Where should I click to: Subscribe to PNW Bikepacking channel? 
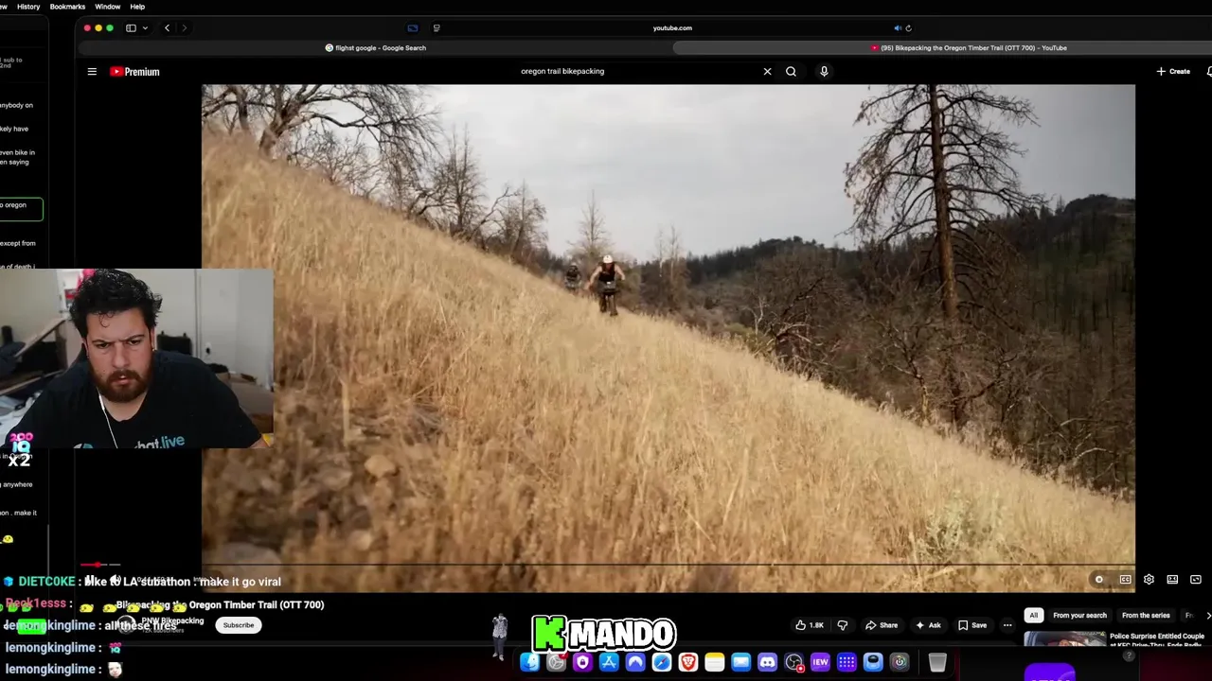(239, 625)
